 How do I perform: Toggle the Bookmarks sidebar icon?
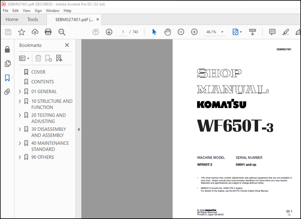coord(7,78)
